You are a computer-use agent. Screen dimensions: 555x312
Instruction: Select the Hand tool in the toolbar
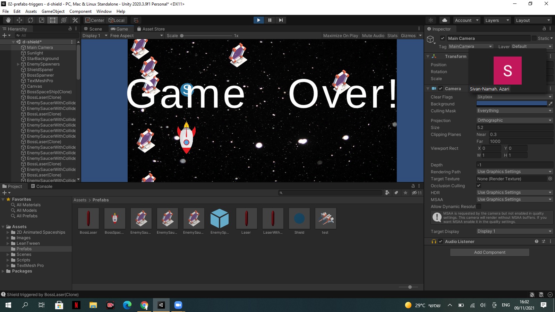pyautogui.click(x=8, y=20)
